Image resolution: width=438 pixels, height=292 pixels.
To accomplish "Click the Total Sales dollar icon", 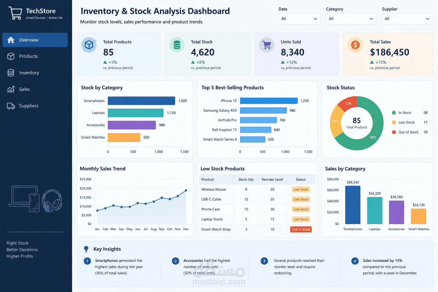I will [x=355, y=45].
